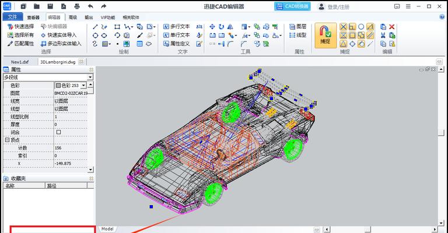Viewport: 448px width, 233px height.
Task: Open the hatch tool dropdown arrow
Action: coord(110,44)
